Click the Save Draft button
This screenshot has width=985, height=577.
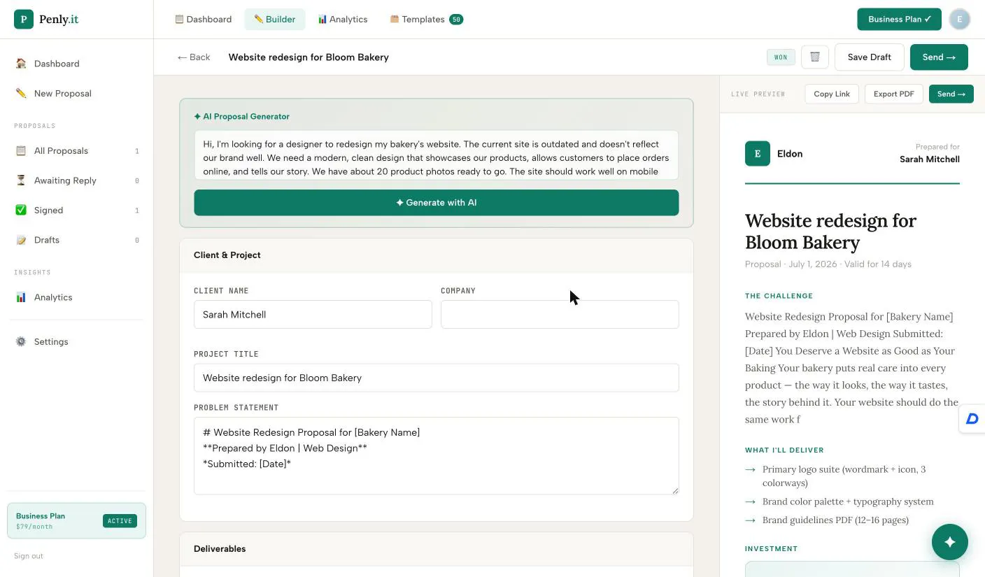(870, 57)
